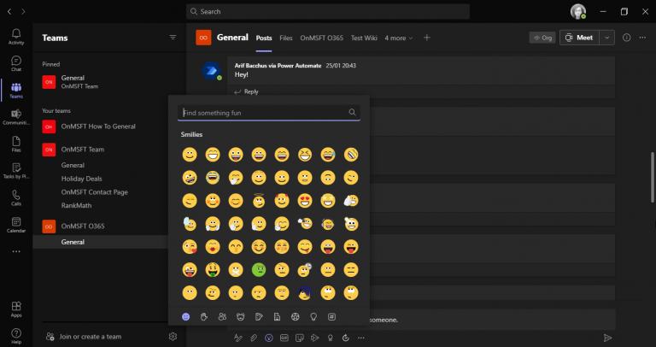Open the Test Wiki tab

coord(364,38)
